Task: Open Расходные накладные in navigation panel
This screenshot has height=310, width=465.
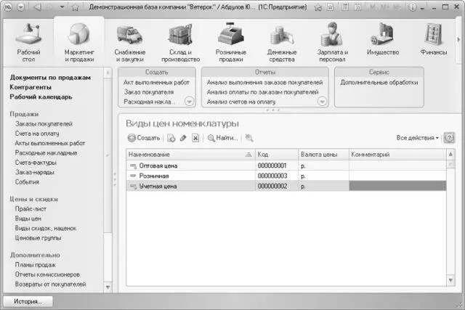Action: pyautogui.click(x=46, y=153)
